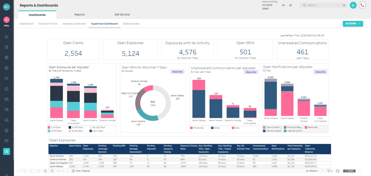Toggle fullscreen from the bottom-right toolbar

pos(338,171)
